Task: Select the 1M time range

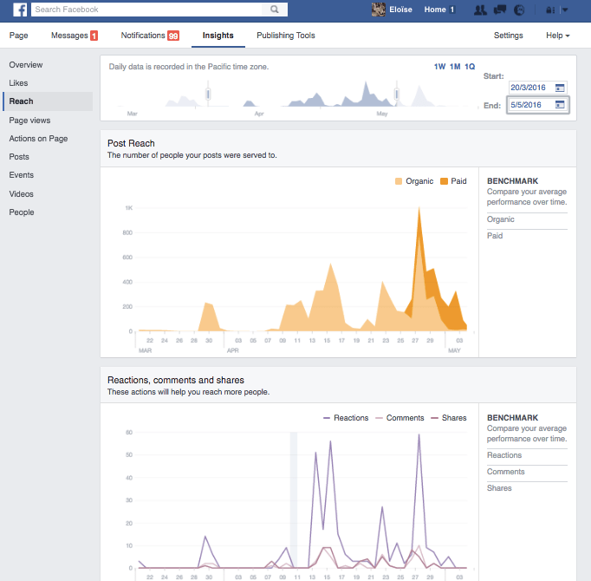Action: (x=455, y=67)
